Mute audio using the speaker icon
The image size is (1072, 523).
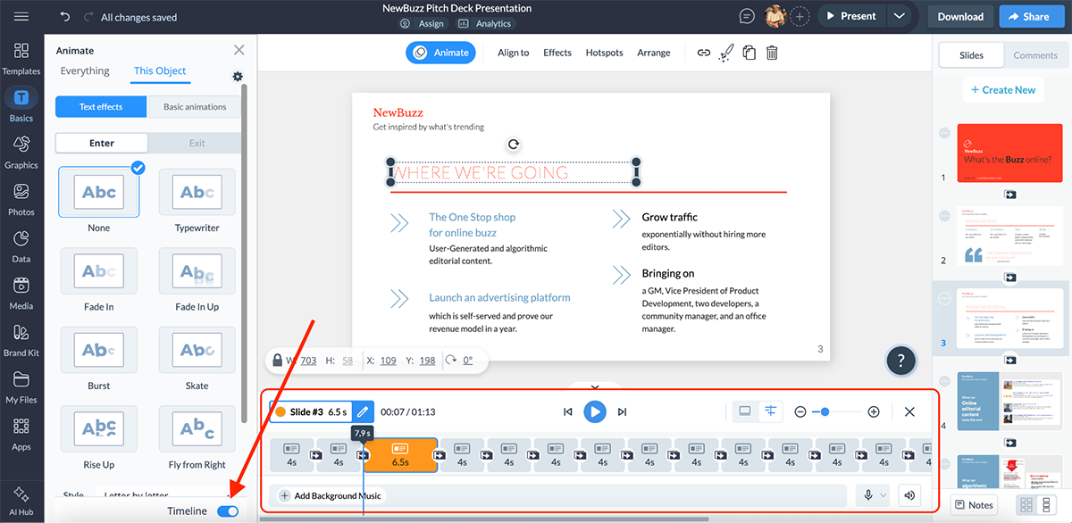(x=909, y=494)
